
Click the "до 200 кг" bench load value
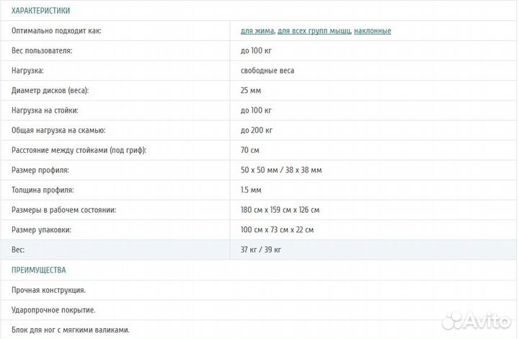[x=257, y=131]
